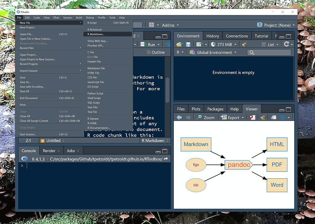Click the Addins button

(x=168, y=25)
